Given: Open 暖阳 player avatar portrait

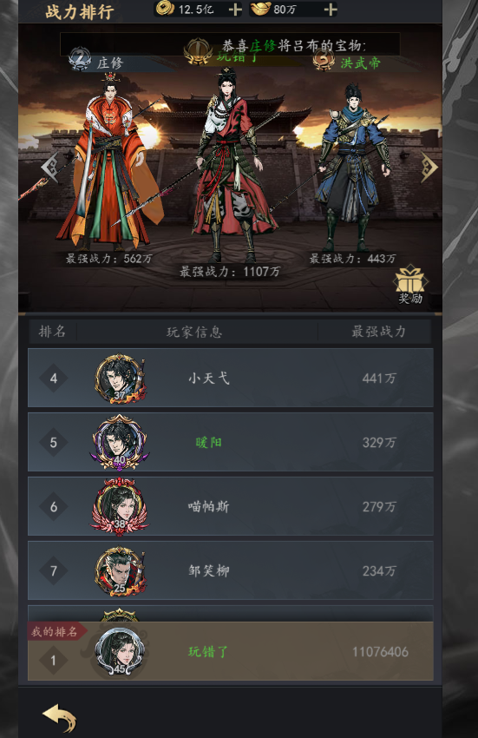Looking at the screenshot, I should (120, 443).
